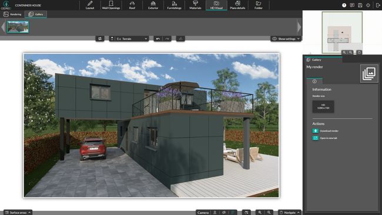Select the highlighted green camera mode icon
The height and width of the screenshot is (215, 382).
[233, 213]
